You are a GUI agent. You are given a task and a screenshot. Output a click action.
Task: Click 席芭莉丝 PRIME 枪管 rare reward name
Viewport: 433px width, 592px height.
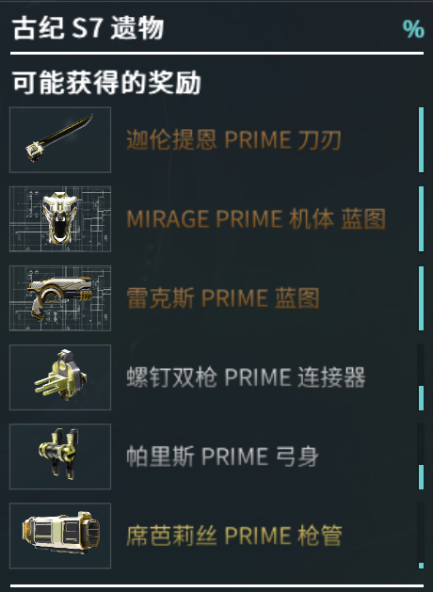[x=234, y=536]
